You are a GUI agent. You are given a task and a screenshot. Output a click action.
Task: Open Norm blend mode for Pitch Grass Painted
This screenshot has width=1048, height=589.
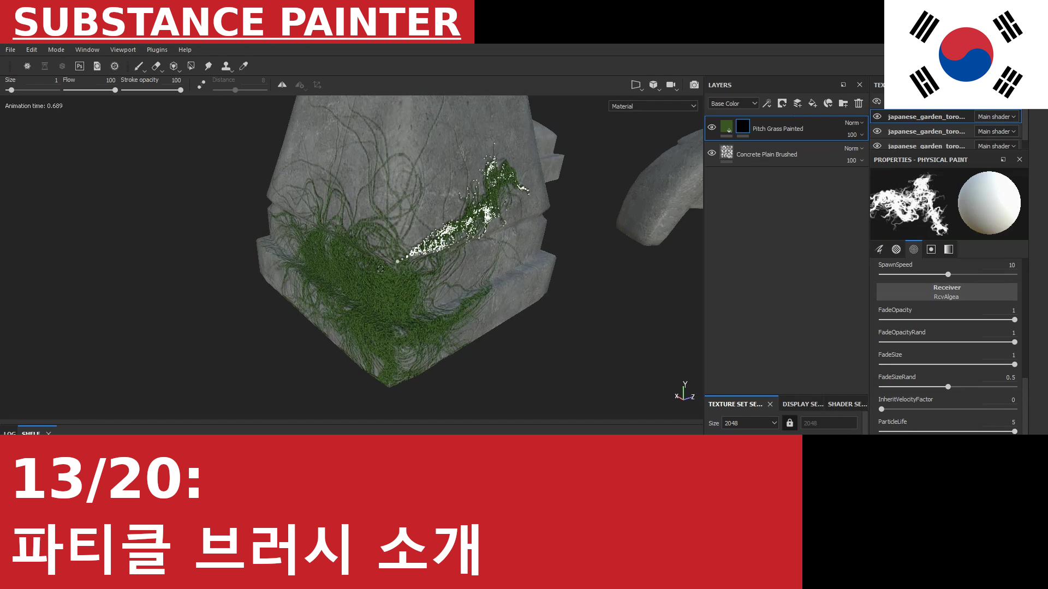(x=854, y=123)
